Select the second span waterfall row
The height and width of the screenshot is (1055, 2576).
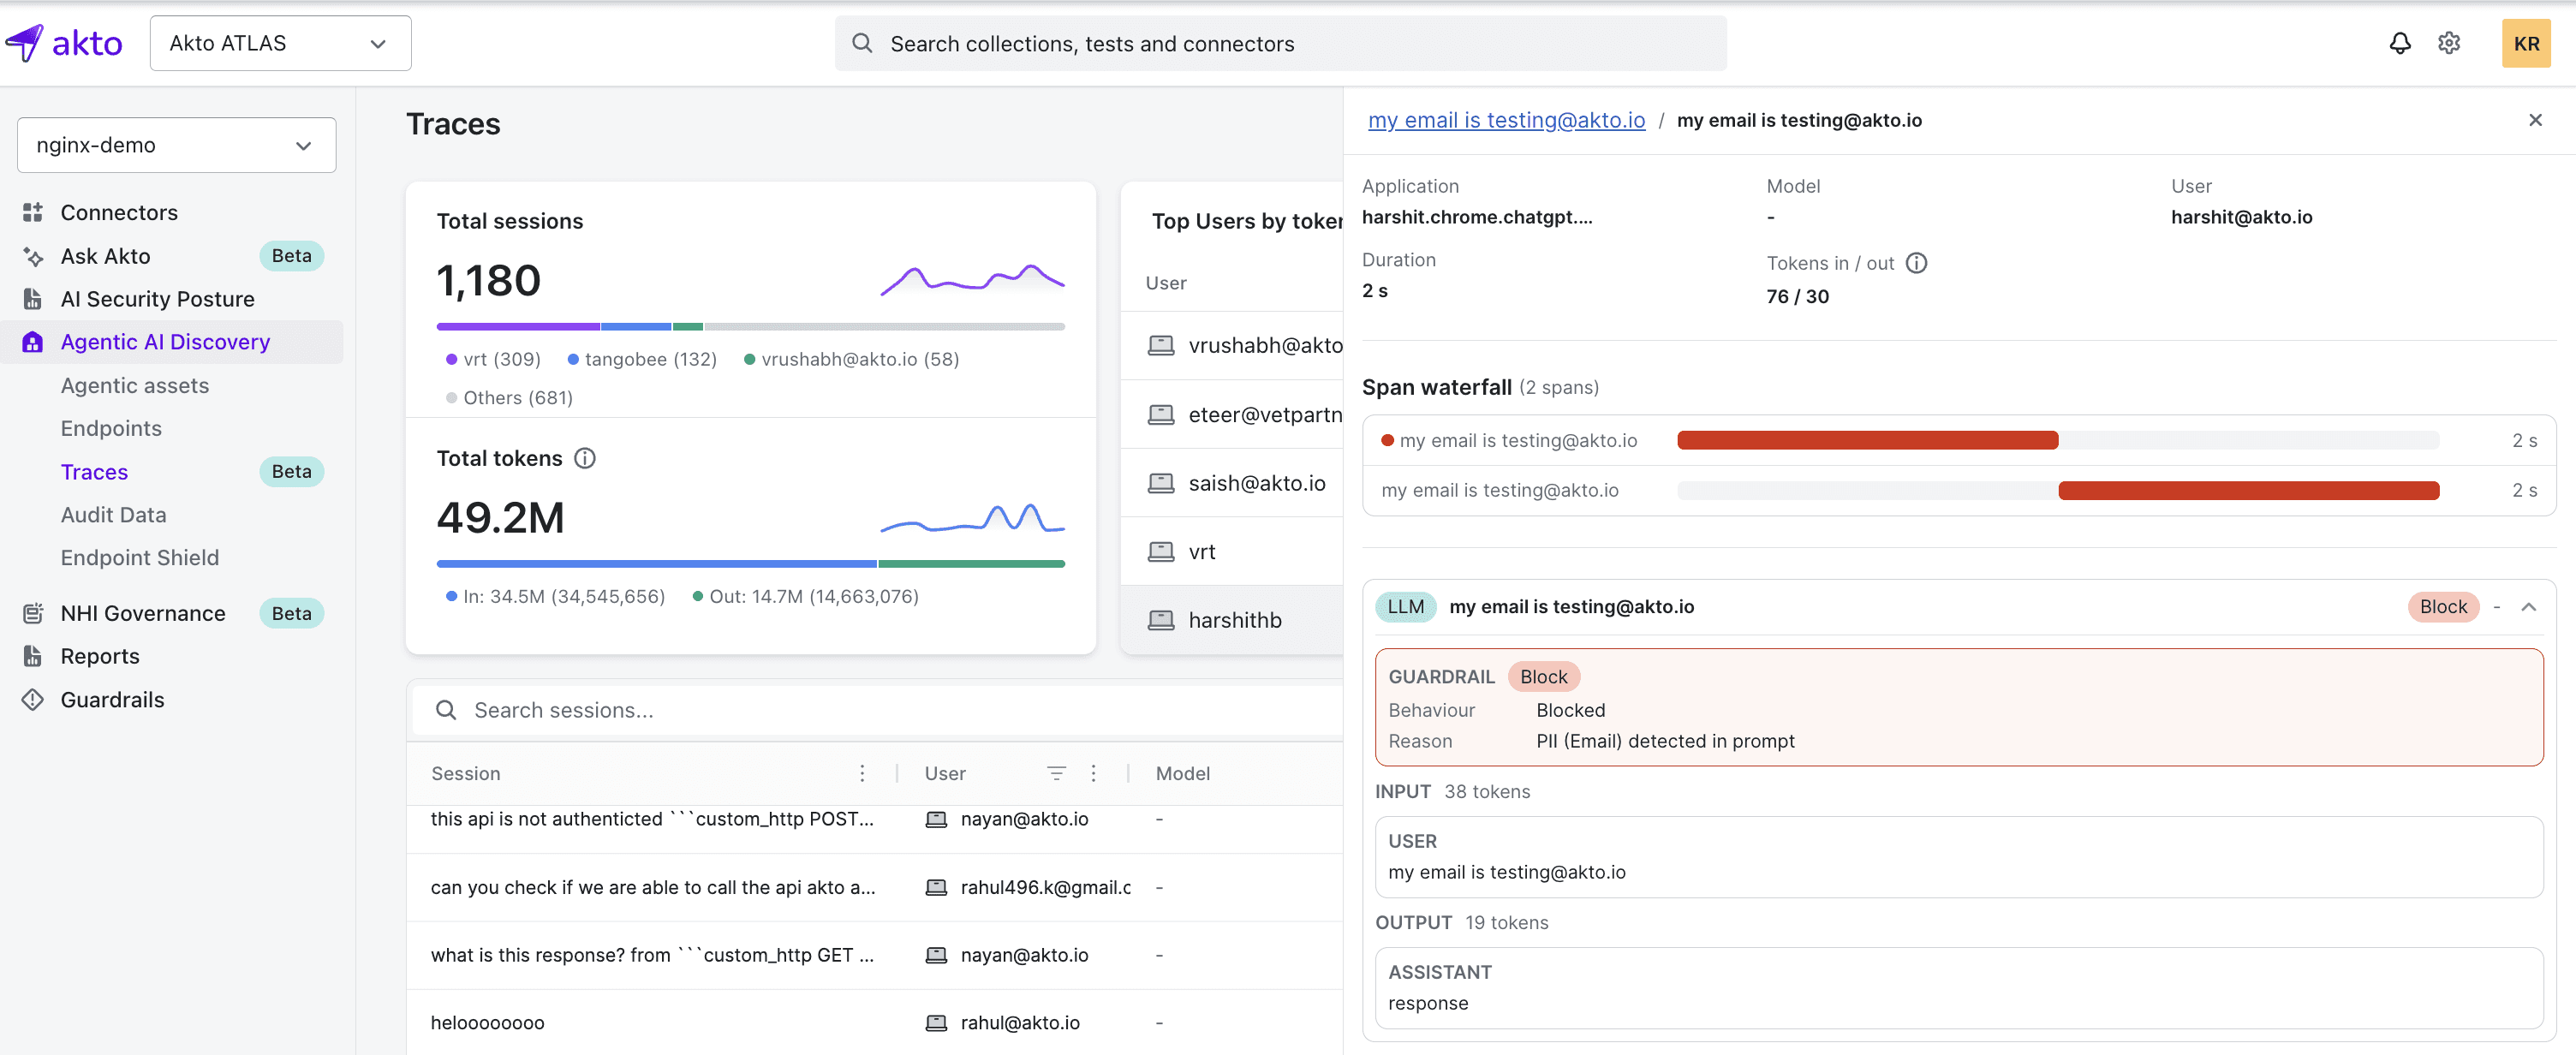(x=1958, y=491)
